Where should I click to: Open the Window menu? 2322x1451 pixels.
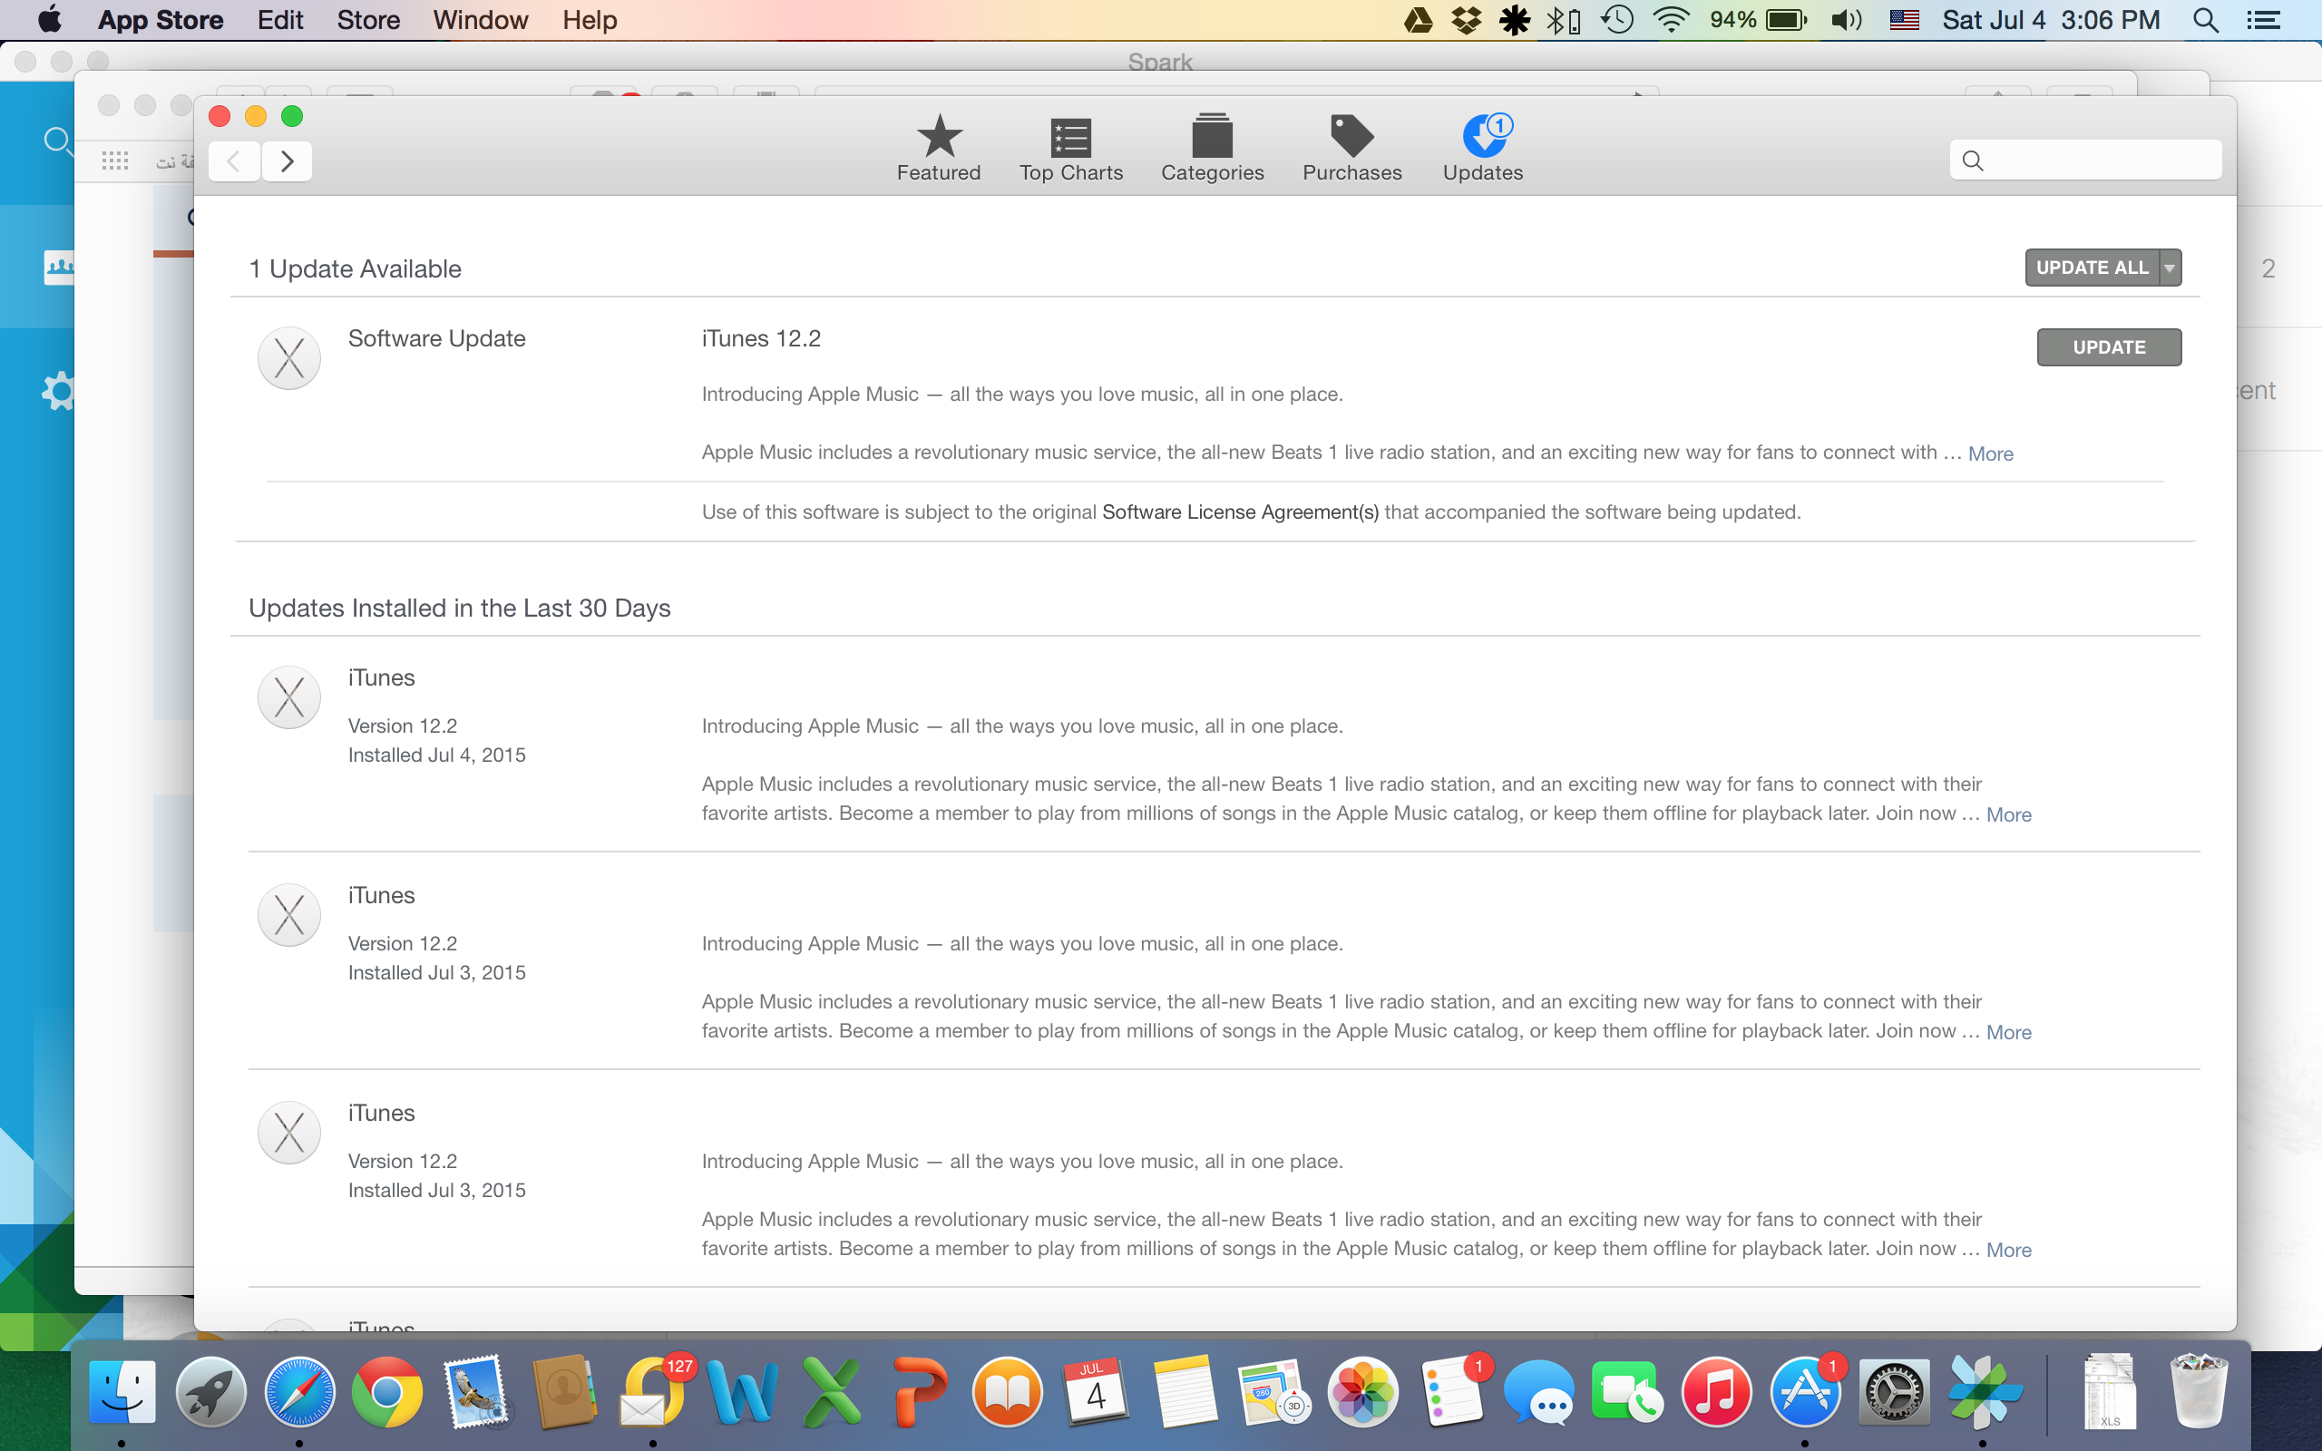click(480, 20)
